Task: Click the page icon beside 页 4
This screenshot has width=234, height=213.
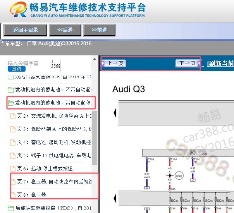Action: (13, 143)
